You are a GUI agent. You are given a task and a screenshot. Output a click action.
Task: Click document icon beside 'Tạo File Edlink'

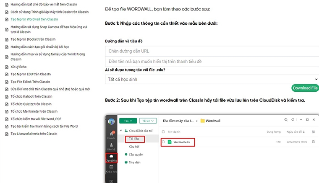7,82
